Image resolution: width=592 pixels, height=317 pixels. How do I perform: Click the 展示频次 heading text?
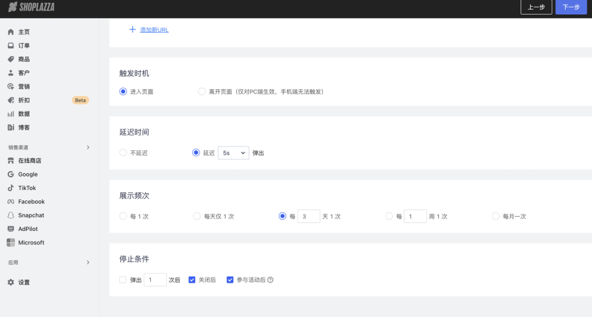(x=134, y=195)
